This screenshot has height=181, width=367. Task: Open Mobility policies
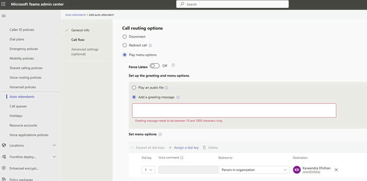[22, 58]
